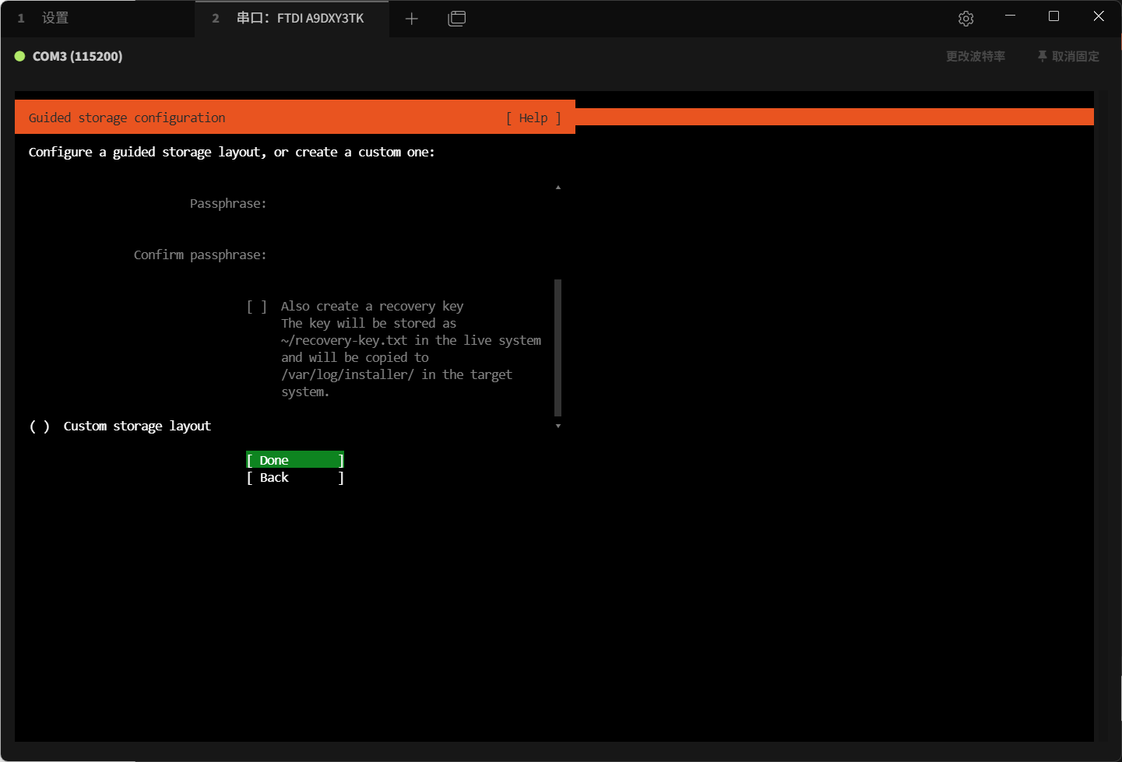Open a new tab with the plus icon
Screen dimensions: 1122x762
click(412, 19)
